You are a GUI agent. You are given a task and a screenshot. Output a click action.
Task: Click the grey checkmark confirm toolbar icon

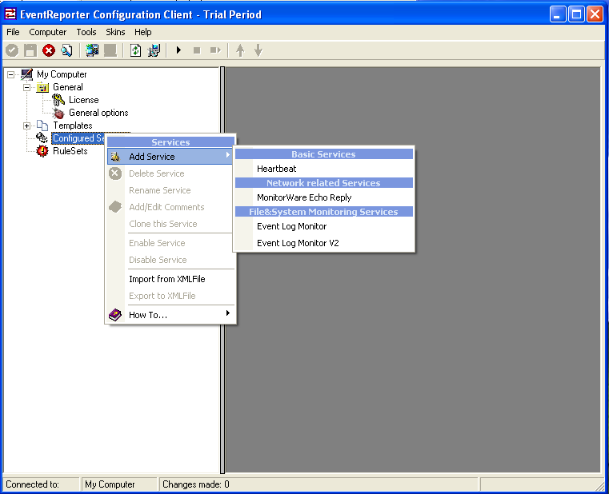pyautogui.click(x=12, y=50)
